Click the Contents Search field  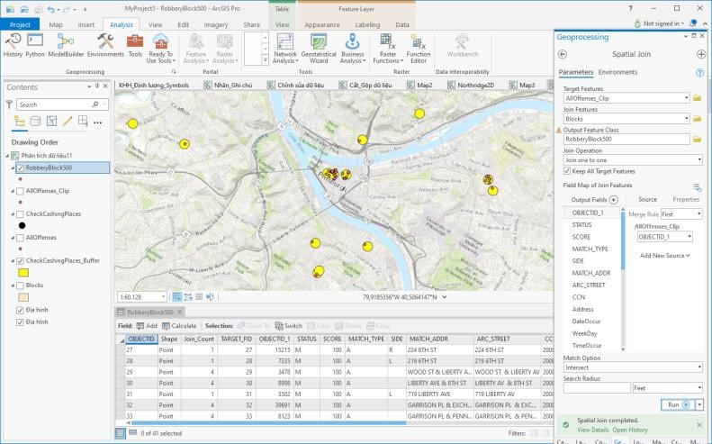63,104
